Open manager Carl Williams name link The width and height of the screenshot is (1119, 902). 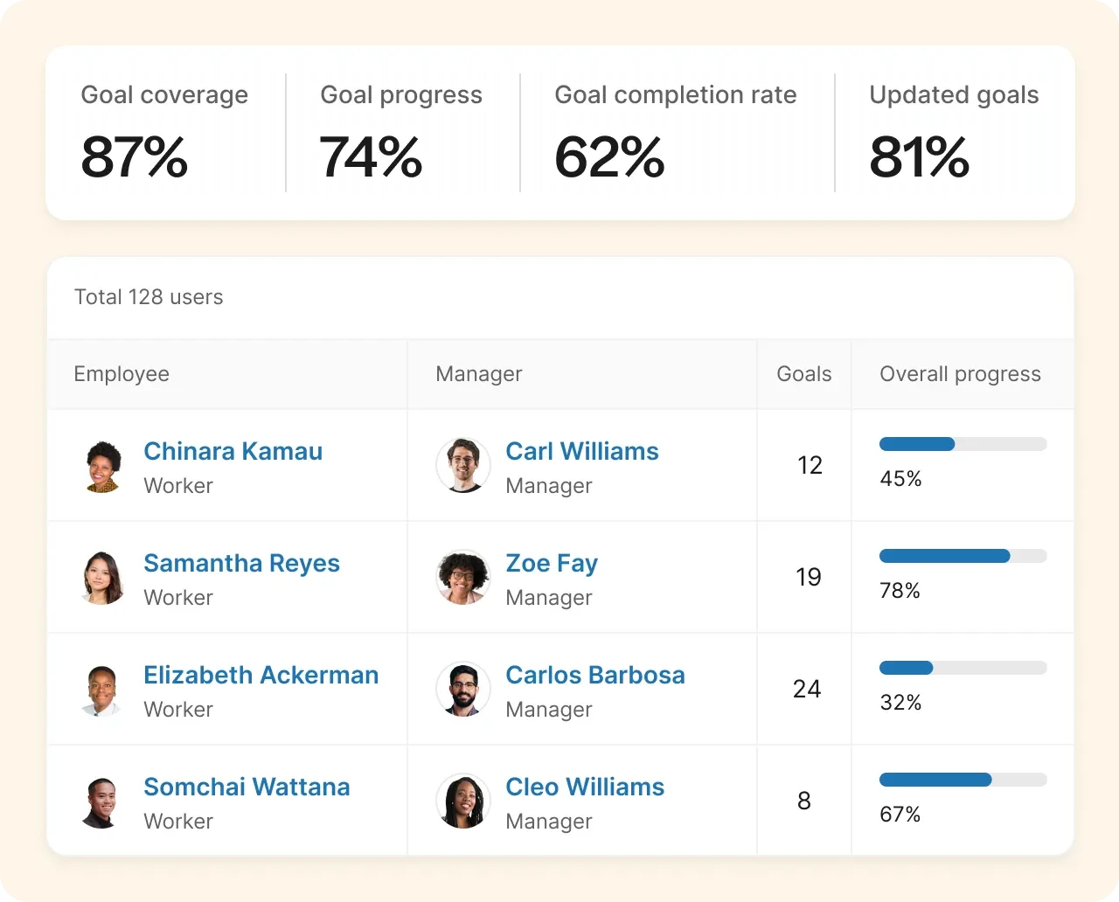coord(582,451)
